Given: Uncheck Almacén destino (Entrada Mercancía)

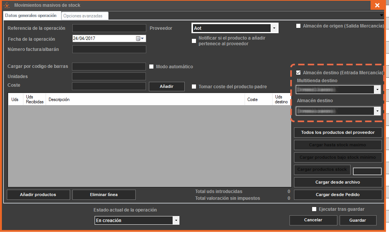Looking at the screenshot, I should 299,73.
